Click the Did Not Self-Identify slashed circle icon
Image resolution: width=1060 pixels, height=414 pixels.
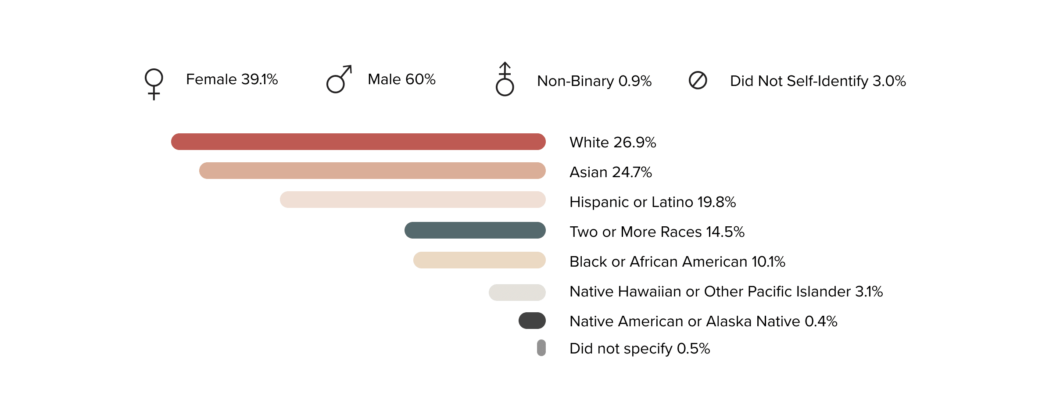(698, 80)
